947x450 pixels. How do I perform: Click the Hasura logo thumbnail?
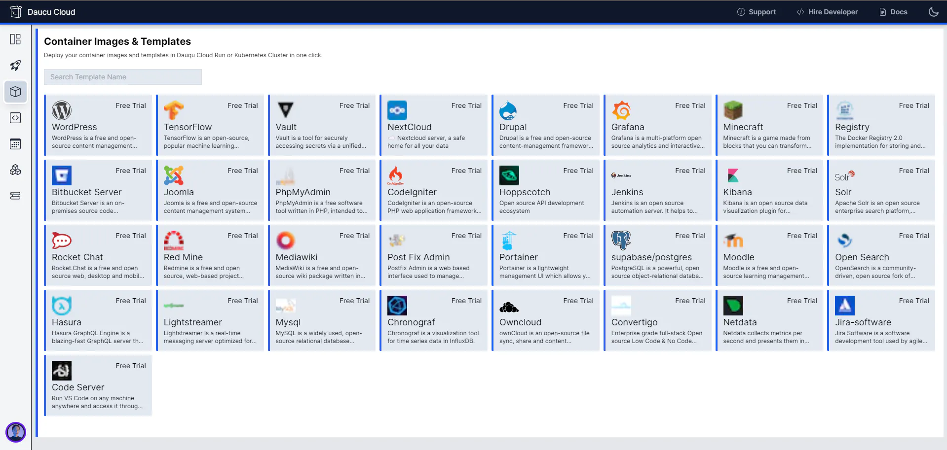click(62, 306)
